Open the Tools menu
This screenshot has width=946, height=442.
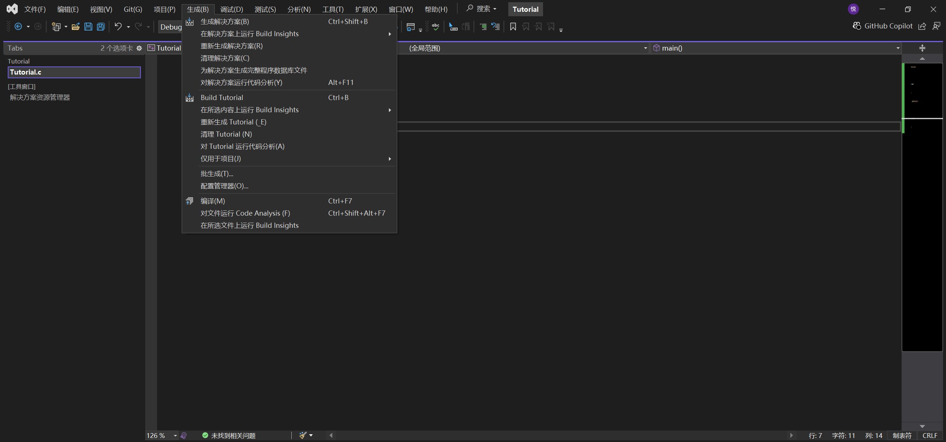coord(333,9)
